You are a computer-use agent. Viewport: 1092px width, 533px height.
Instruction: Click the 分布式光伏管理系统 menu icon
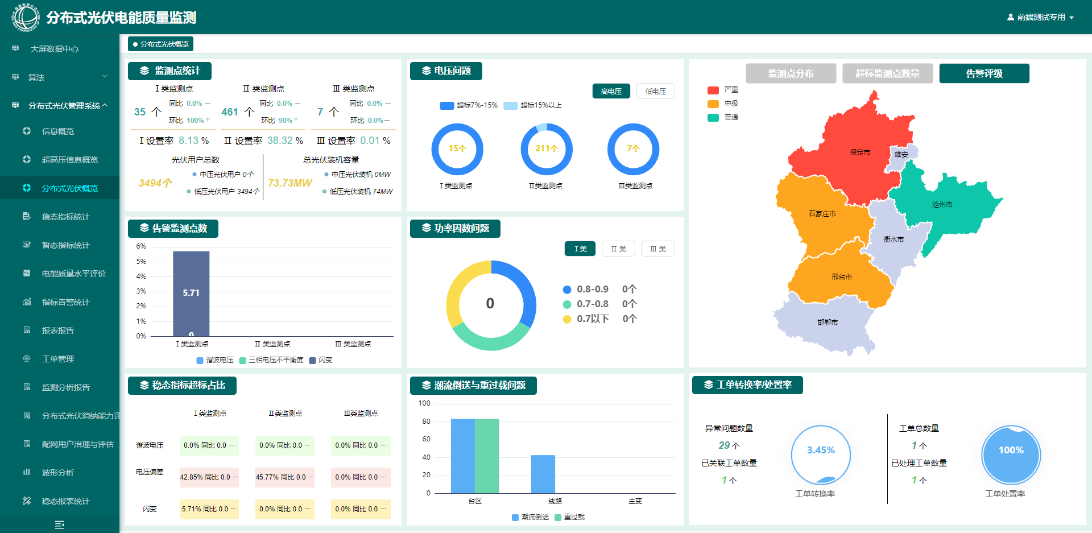(x=15, y=106)
